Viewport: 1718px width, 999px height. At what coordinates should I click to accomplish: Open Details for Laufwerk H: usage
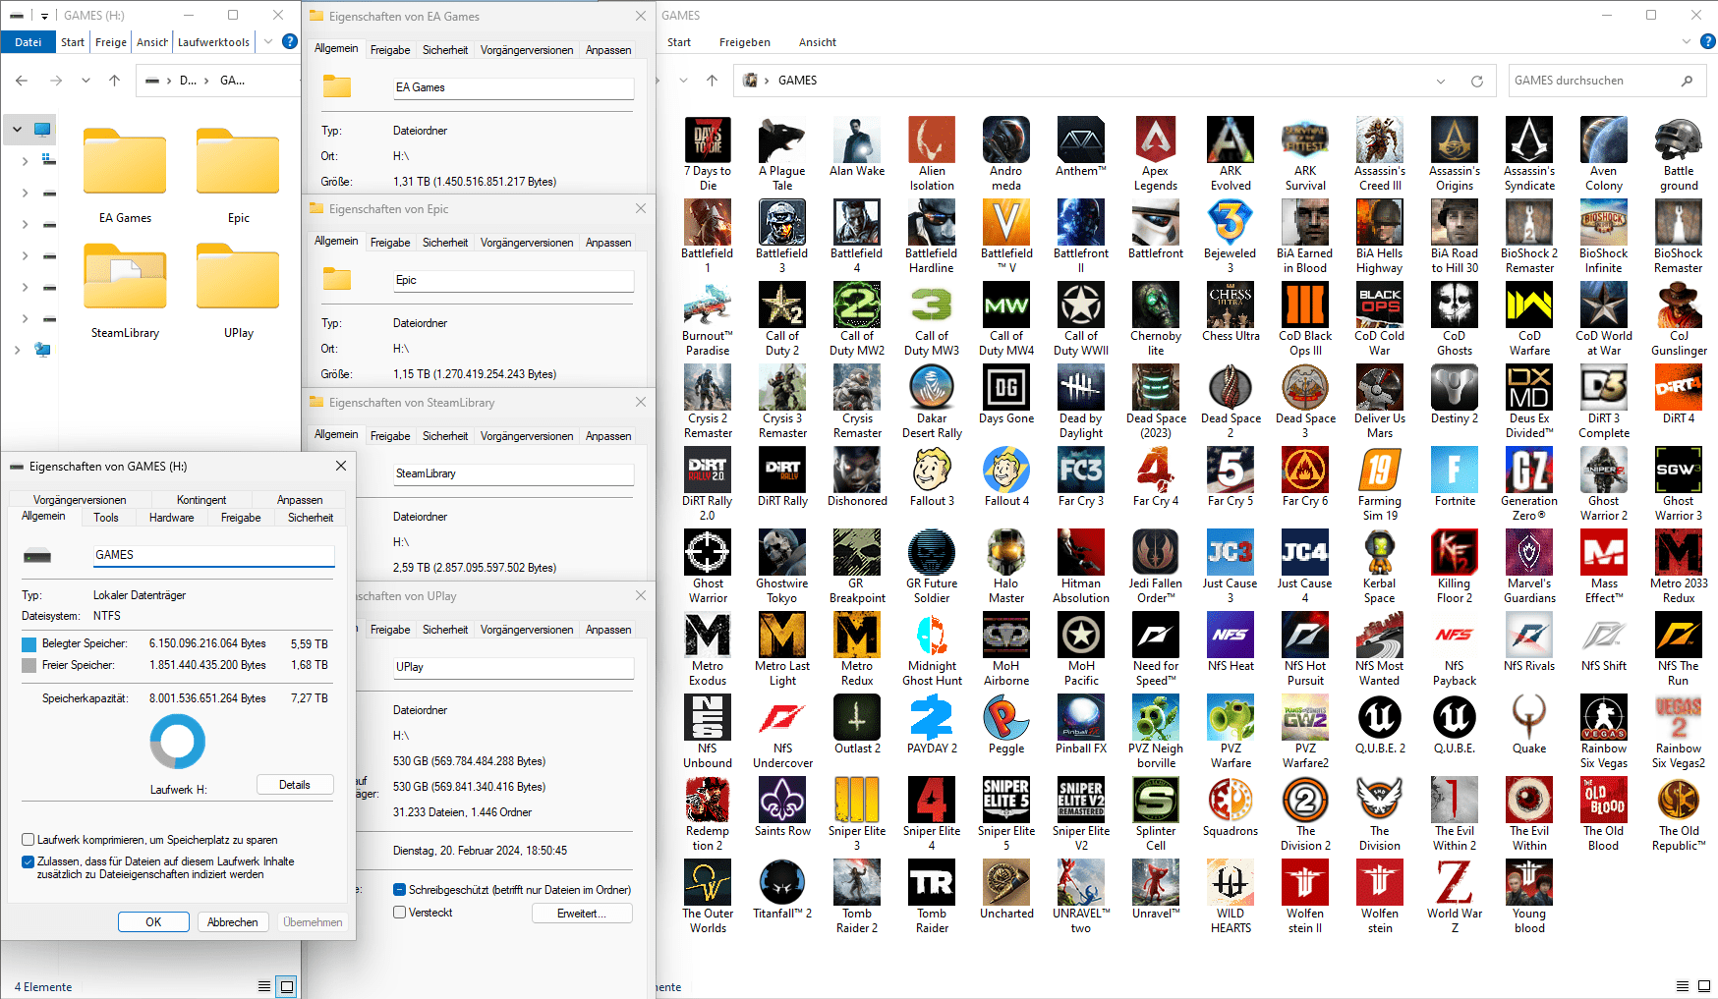pyautogui.click(x=295, y=785)
